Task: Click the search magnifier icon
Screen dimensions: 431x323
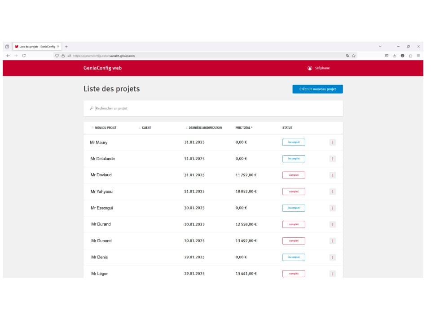Action: 92,109
